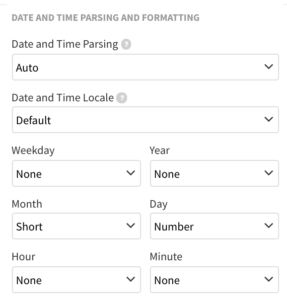
Task: Click chevron arrow in the Auto parsing field
Action: (269, 67)
